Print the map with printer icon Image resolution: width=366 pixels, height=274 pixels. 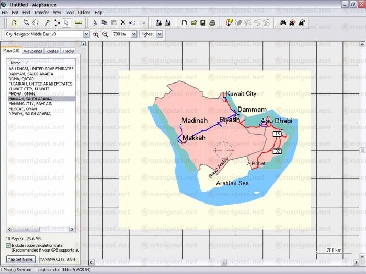click(212, 22)
